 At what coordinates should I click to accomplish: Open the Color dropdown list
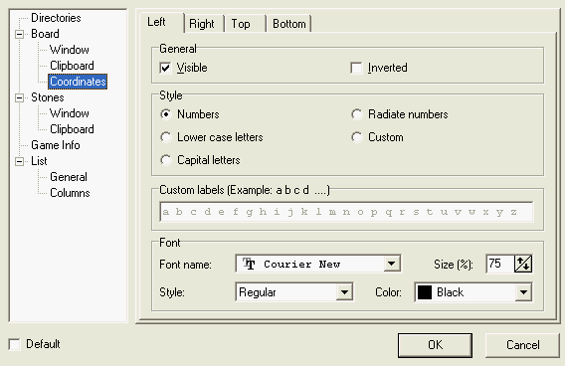pos(523,292)
